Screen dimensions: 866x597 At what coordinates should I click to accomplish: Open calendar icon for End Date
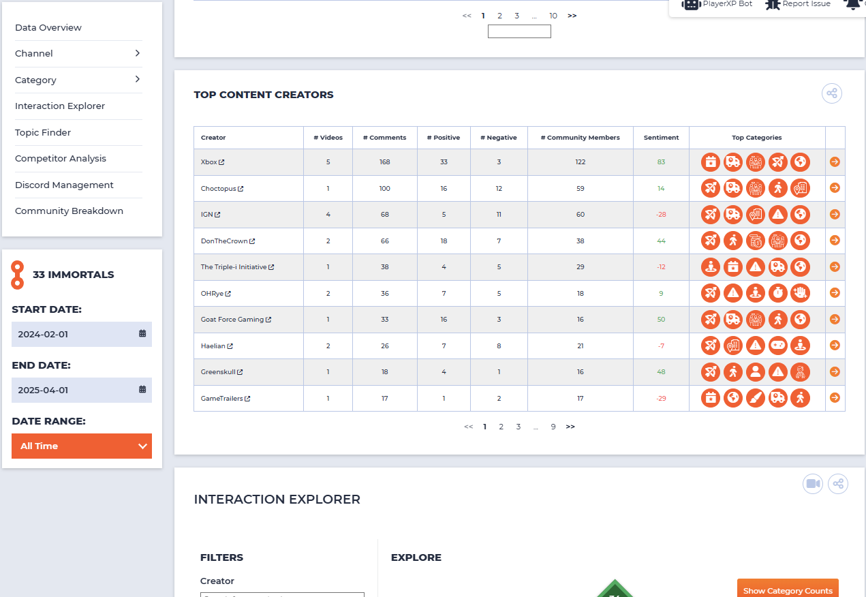coord(142,390)
